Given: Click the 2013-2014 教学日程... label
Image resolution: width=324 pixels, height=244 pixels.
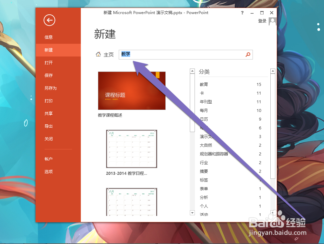Looking at the screenshot, I should tap(126, 173).
